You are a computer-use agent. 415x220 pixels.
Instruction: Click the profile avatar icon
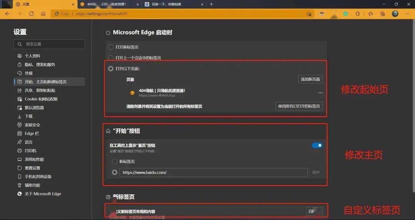pyautogui.click(x=395, y=14)
